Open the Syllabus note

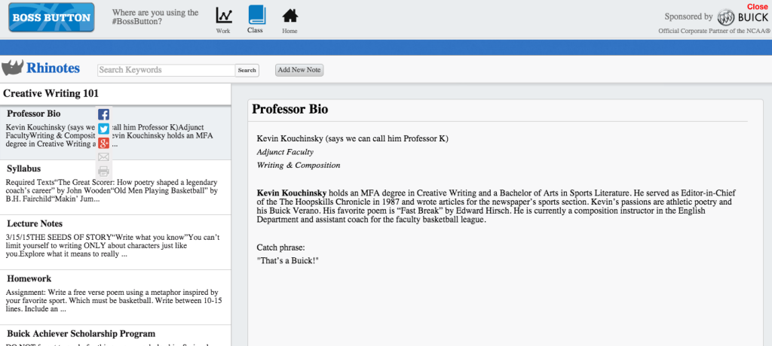pyautogui.click(x=24, y=168)
